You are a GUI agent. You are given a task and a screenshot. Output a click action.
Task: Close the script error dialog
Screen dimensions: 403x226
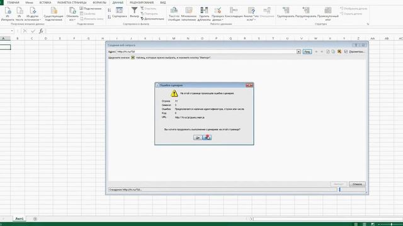[249, 85]
